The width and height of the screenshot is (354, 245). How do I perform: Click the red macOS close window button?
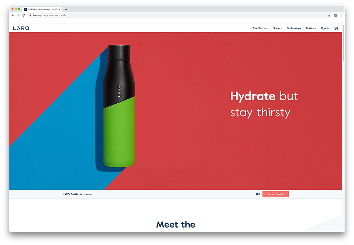13,9
